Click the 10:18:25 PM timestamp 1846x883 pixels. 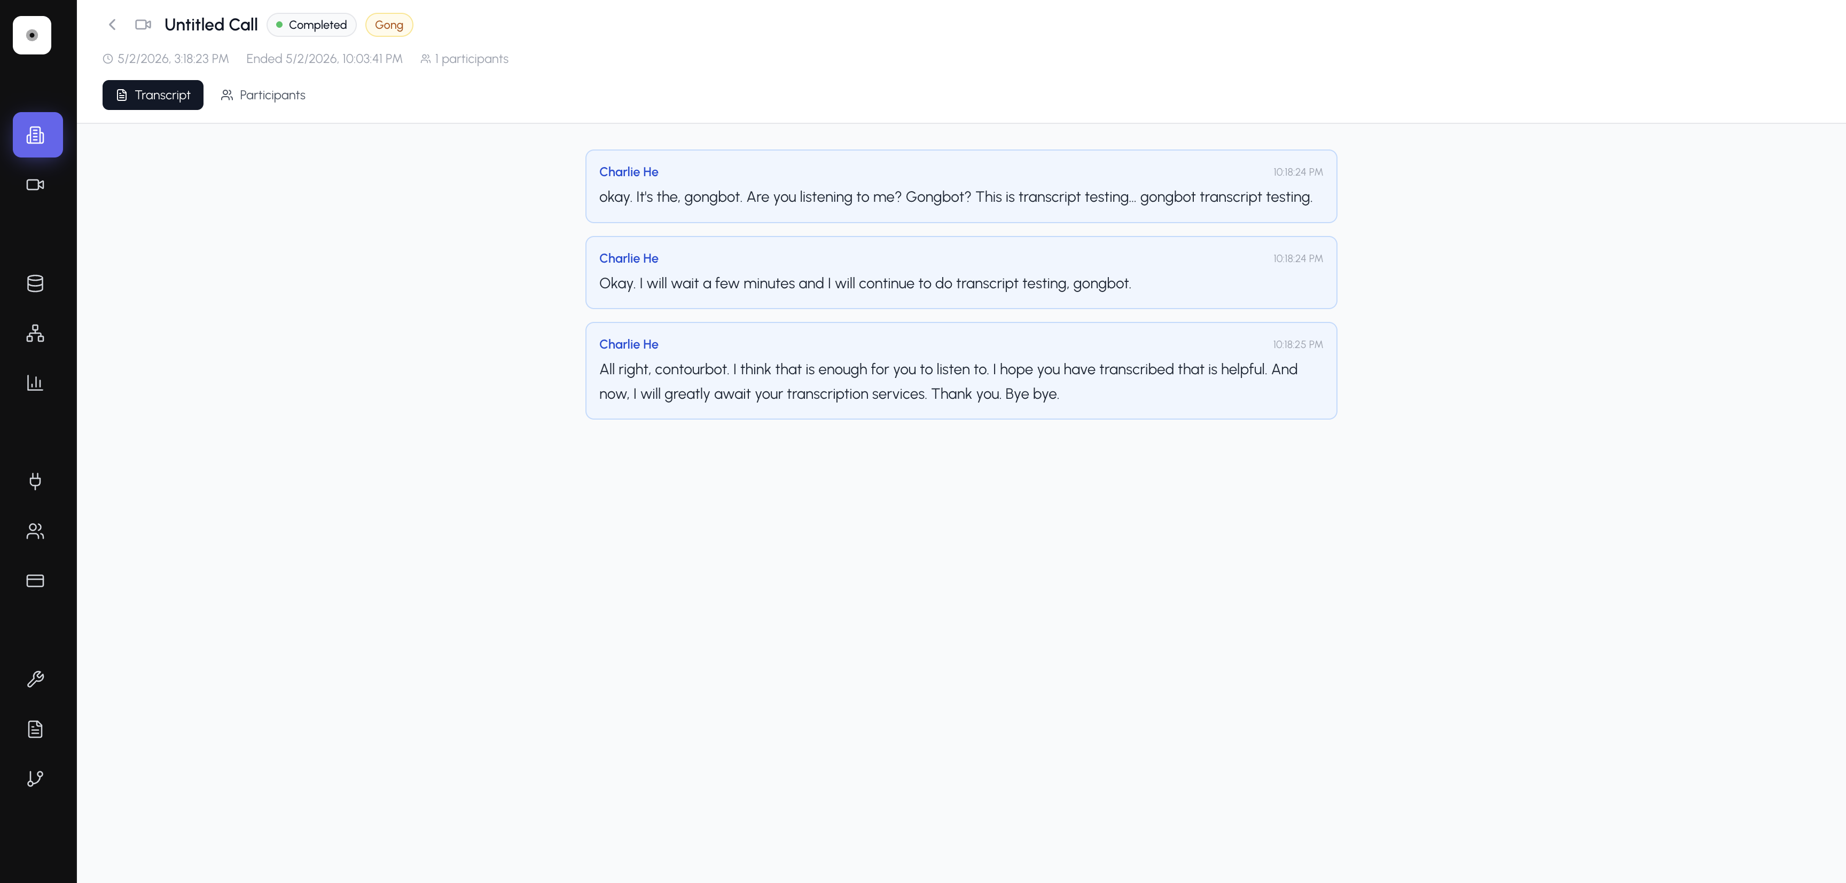pos(1298,344)
